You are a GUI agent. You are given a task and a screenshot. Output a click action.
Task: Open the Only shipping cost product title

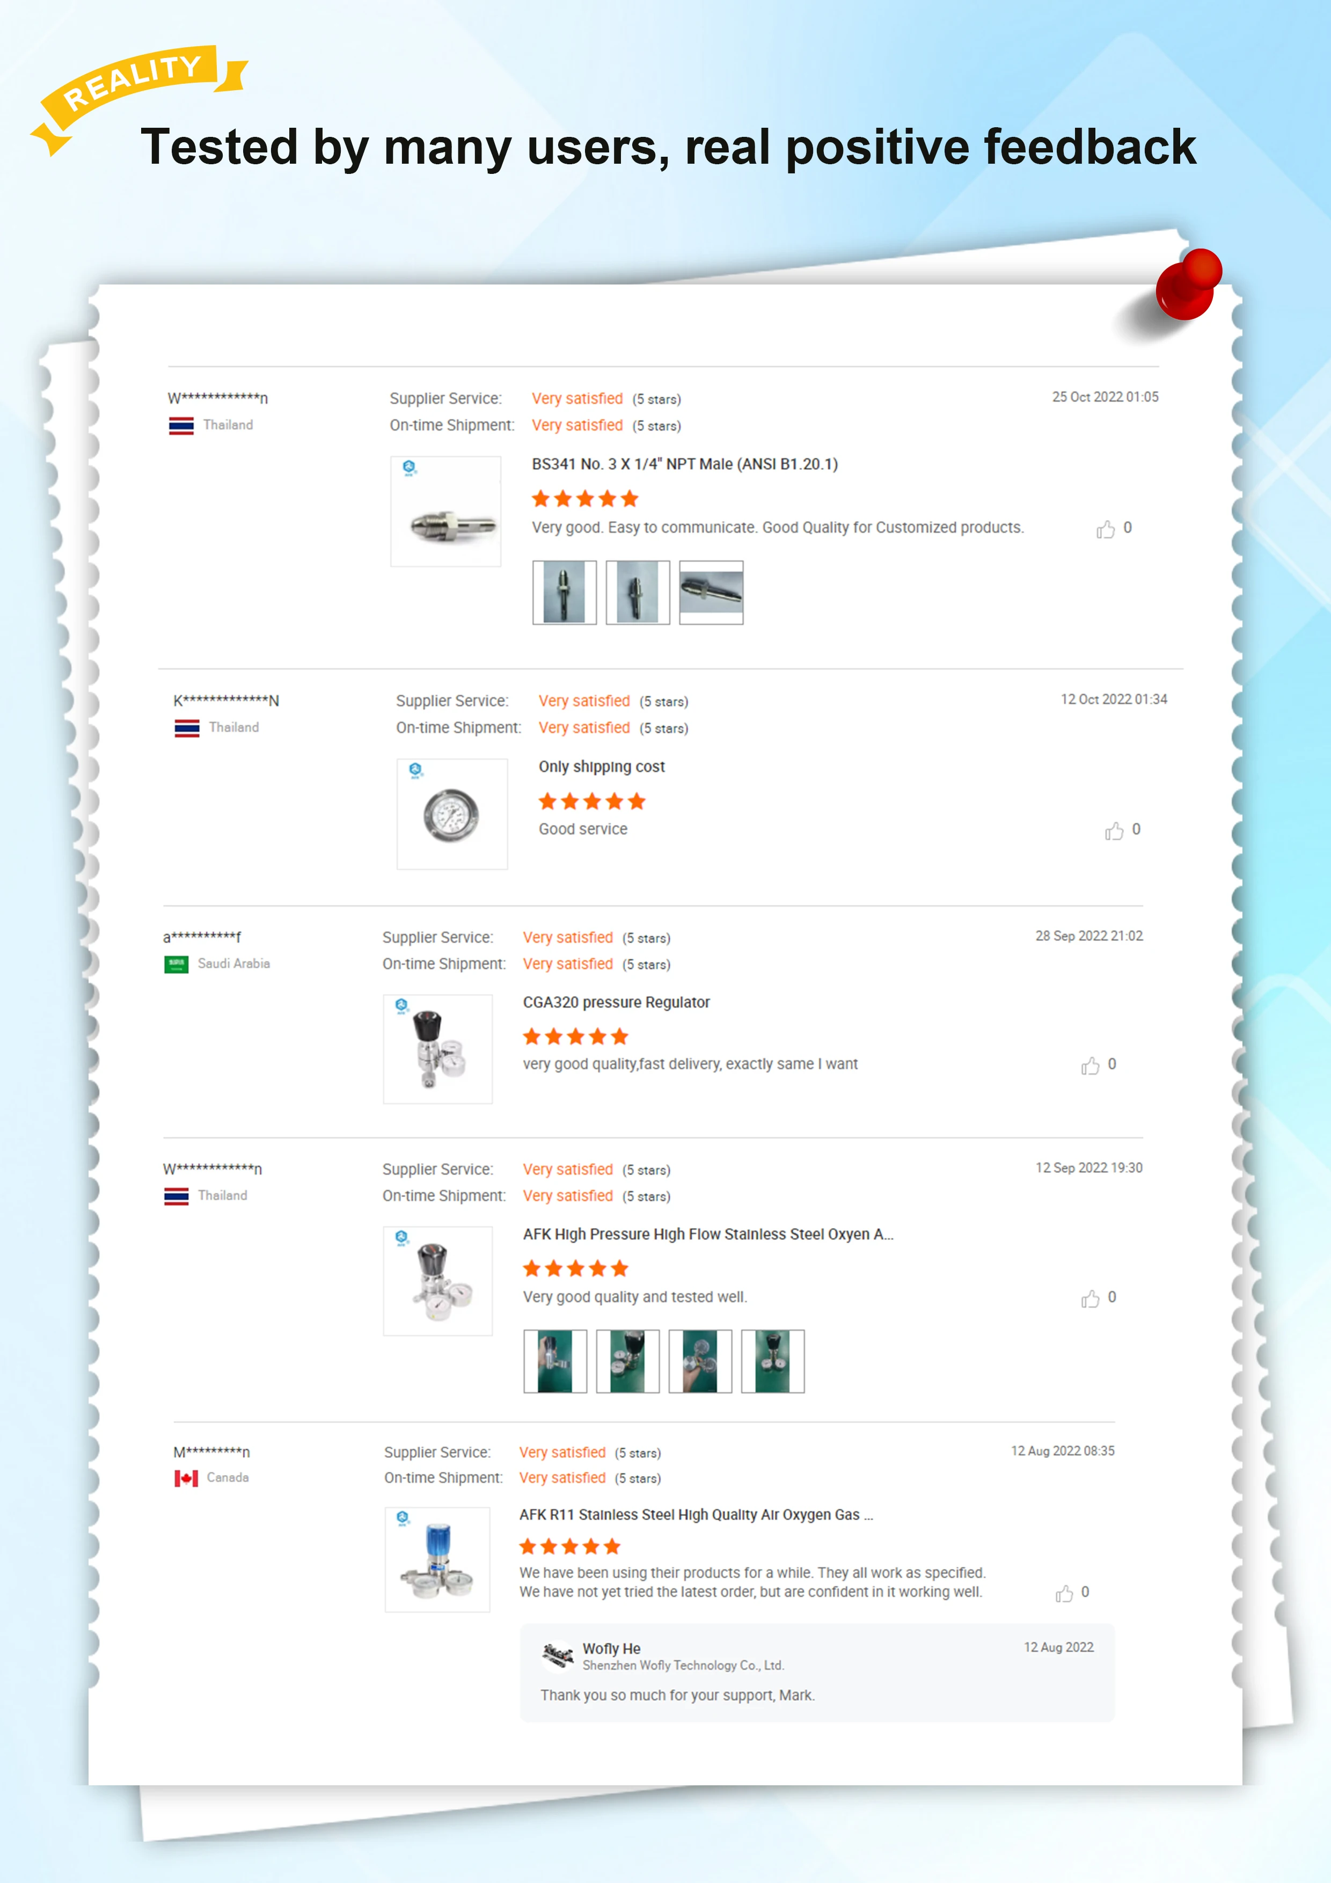point(601,767)
